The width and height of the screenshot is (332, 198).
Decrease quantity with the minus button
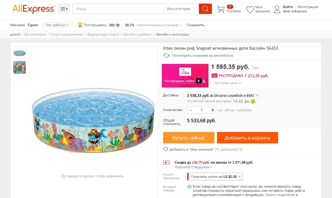191,110
